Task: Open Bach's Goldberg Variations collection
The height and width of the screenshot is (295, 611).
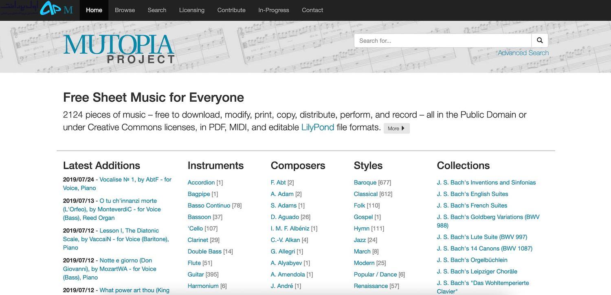Action: (488, 221)
